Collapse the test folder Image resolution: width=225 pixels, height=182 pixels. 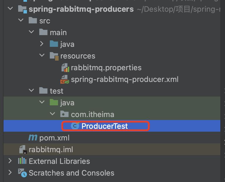pos(31,91)
